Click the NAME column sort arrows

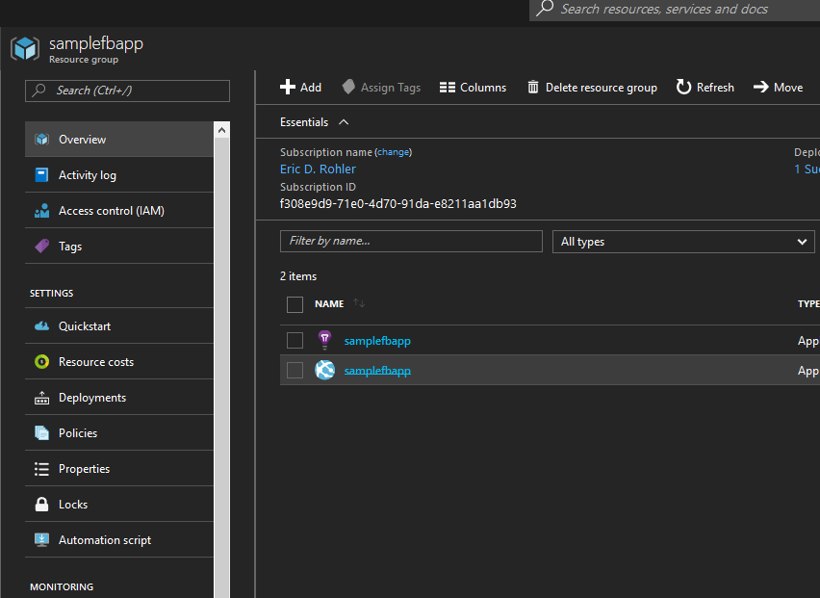[x=359, y=303]
